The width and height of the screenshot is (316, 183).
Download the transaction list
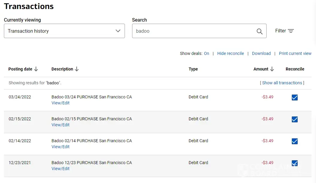click(261, 53)
